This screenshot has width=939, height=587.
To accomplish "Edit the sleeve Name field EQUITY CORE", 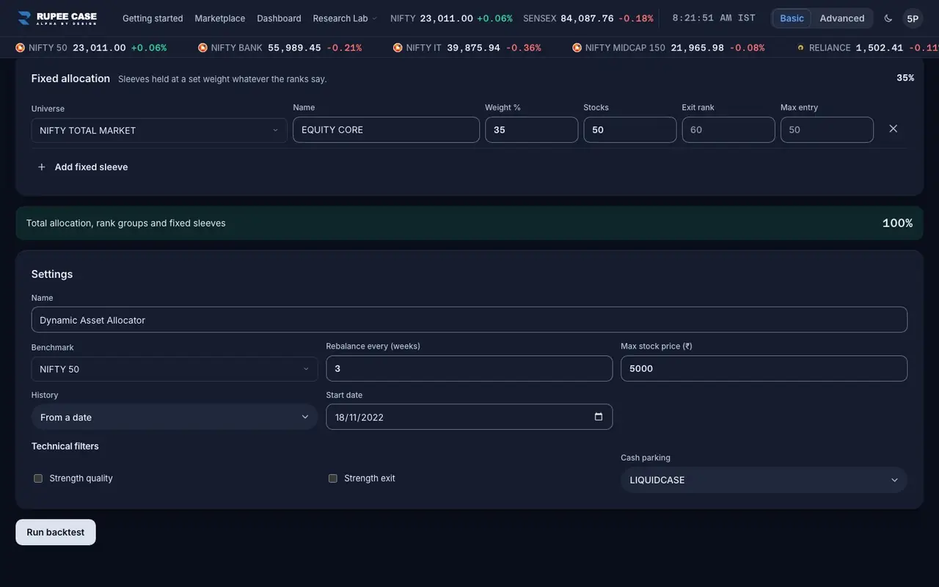I will coord(386,130).
